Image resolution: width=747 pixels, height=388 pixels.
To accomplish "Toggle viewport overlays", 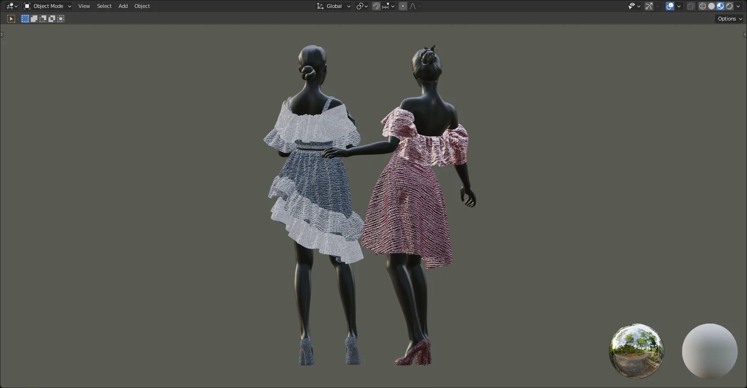I will (x=670, y=6).
